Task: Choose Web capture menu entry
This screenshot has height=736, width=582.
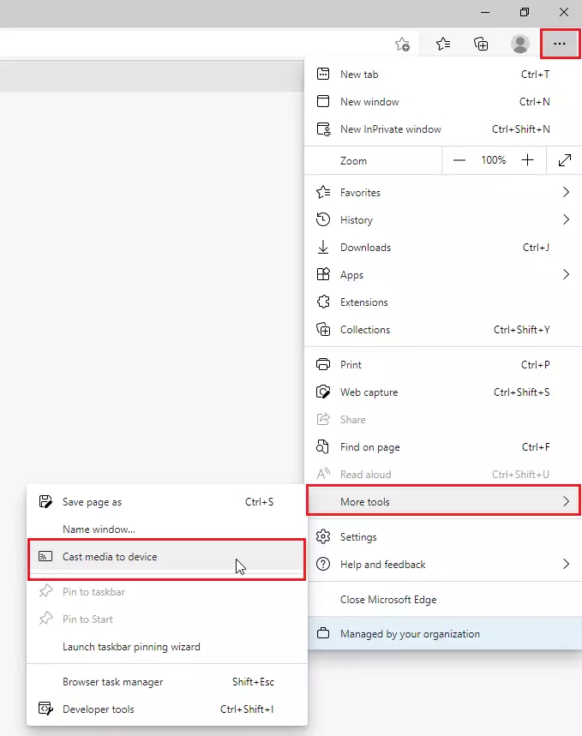Action: pos(443,392)
